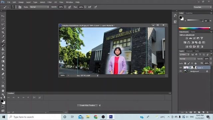Add a Color Balance adjustment
The image size is (213, 120).
[x=189, y=42]
